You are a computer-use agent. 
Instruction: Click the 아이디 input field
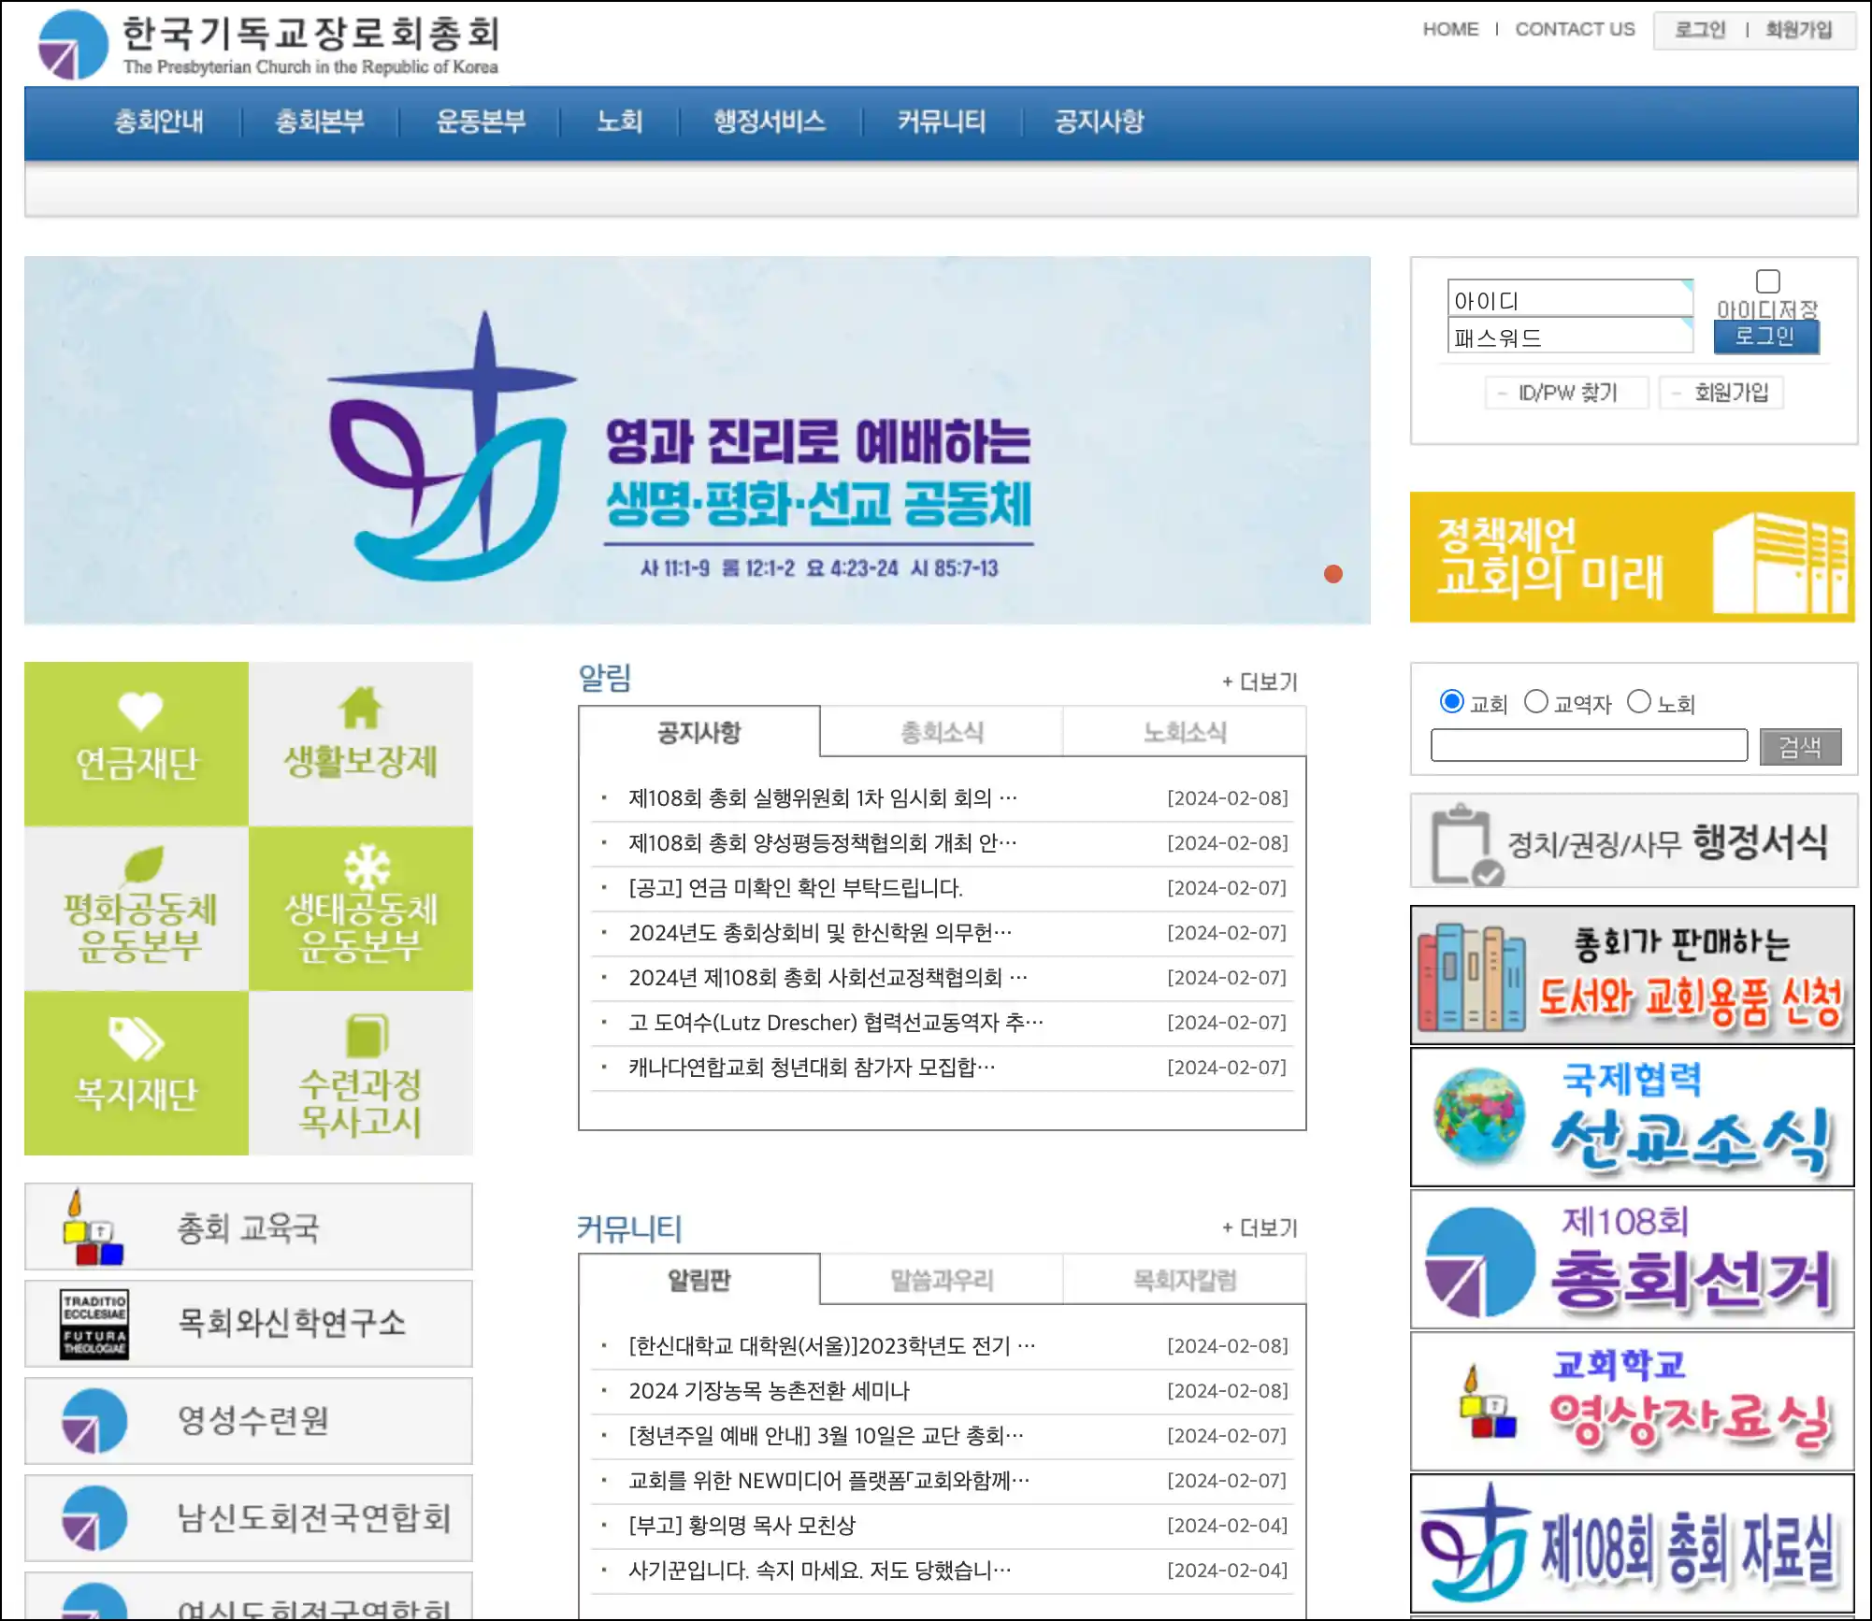point(1569,300)
